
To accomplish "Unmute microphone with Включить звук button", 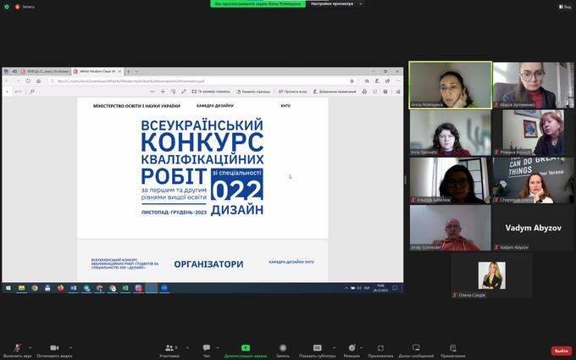I will pyautogui.click(x=17, y=348).
